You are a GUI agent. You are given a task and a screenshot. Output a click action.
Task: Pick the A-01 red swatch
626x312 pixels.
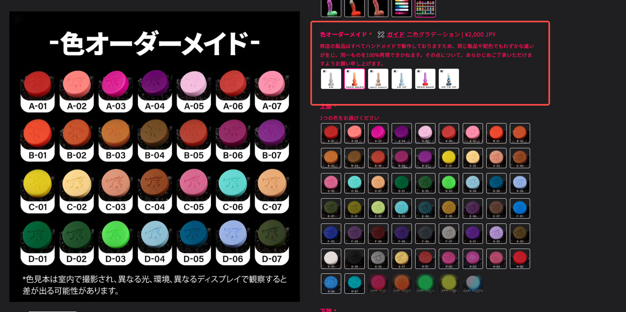(x=331, y=133)
